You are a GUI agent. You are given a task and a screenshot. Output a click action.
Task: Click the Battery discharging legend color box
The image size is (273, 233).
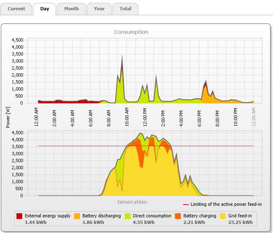point(77,216)
